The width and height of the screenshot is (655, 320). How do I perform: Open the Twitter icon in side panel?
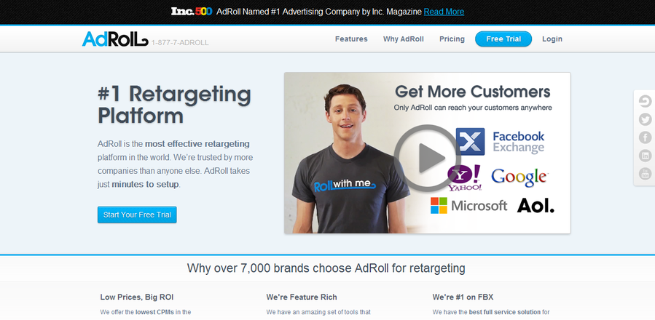[645, 120]
